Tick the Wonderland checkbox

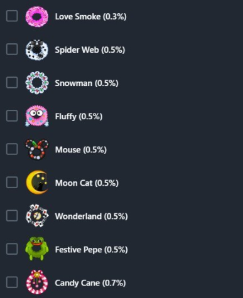(x=12, y=216)
